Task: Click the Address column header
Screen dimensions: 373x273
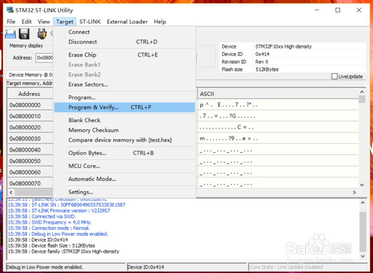Action: coord(29,94)
